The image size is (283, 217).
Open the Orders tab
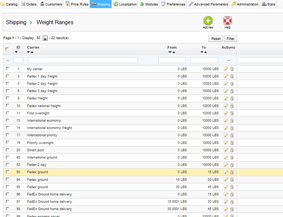pyautogui.click(x=29, y=4)
